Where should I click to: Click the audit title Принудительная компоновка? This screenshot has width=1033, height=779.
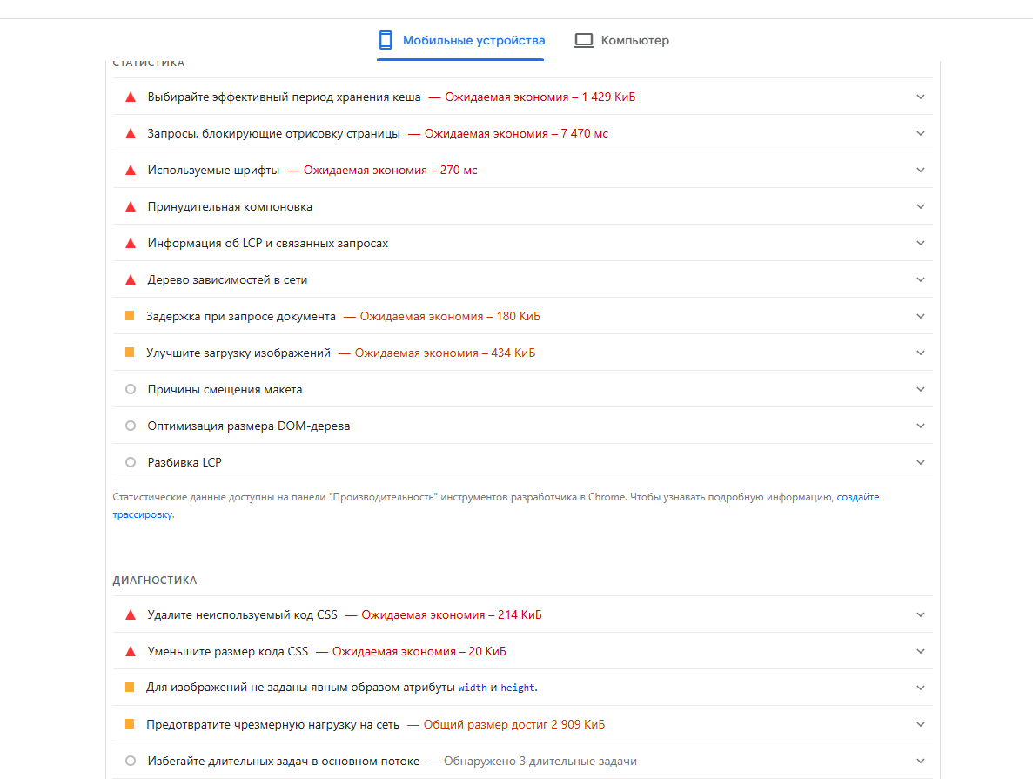tap(230, 207)
